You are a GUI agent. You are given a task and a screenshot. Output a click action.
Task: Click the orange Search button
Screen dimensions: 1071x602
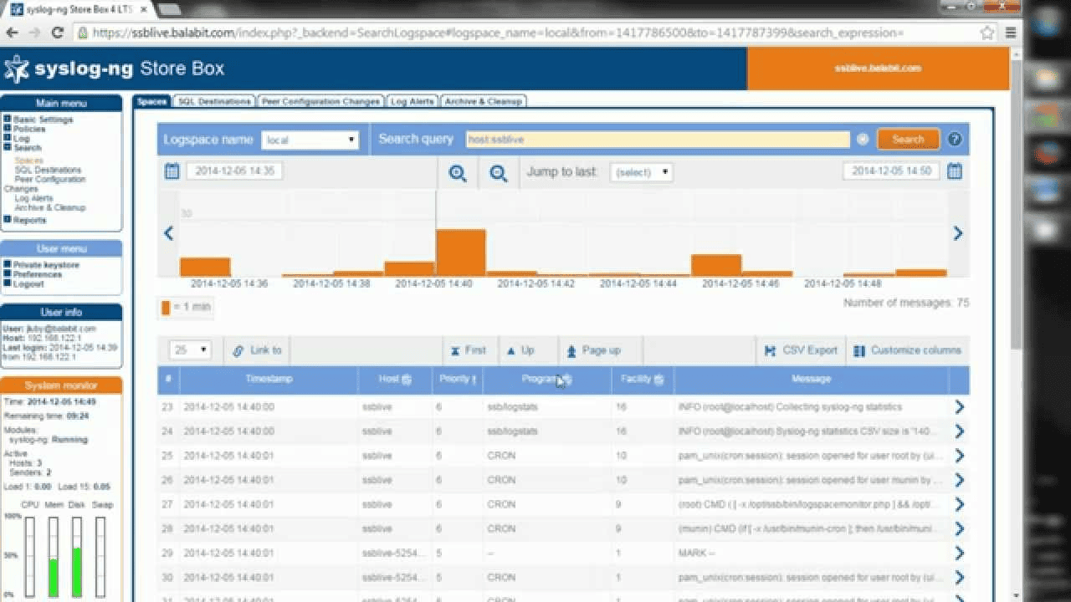(x=908, y=140)
